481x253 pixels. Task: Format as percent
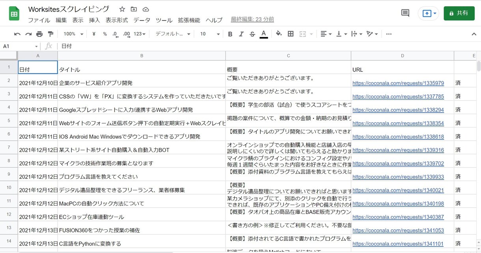[x=105, y=34]
